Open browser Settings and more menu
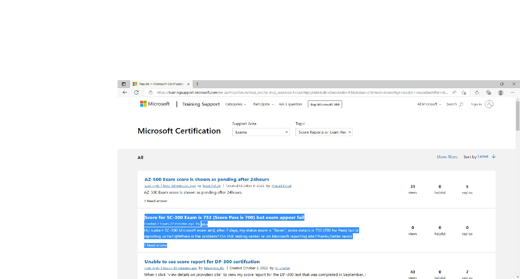520x279 pixels. click(x=512, y=92)
